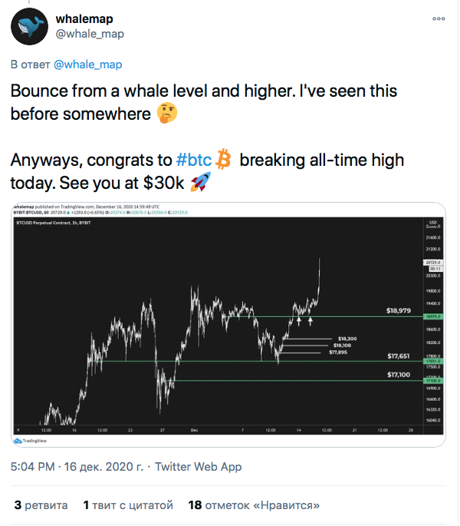460x526 pixels.
Task: Click the orange Bitcoin emoji icon
Action: 223,160
